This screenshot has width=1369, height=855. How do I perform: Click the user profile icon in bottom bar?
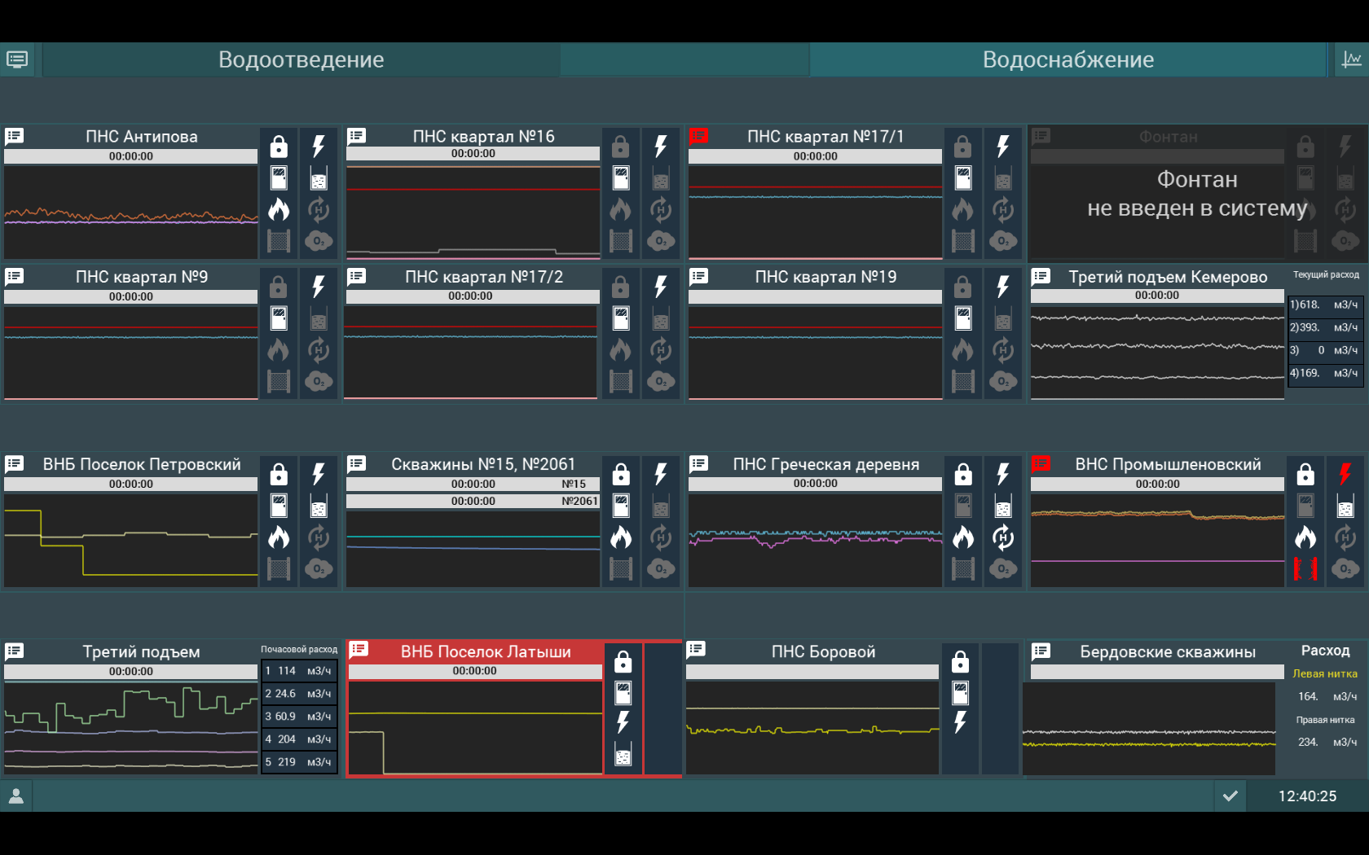point(16,796)
